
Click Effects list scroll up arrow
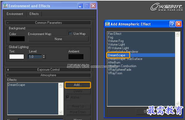61,85
